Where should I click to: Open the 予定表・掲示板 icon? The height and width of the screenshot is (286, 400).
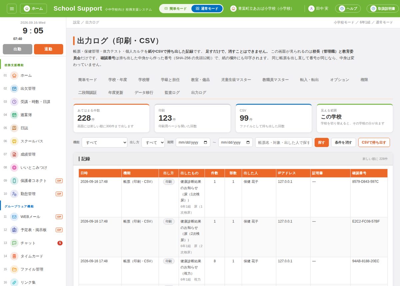click(14, 230)
